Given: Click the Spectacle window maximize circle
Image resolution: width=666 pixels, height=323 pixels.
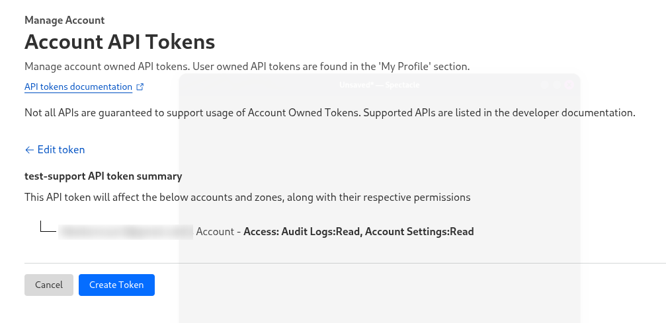Looking at the screenshot, I should (557, 85).
